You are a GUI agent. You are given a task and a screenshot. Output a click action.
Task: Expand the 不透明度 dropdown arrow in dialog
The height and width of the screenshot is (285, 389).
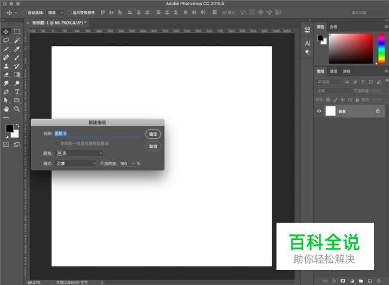coord(132,163)
